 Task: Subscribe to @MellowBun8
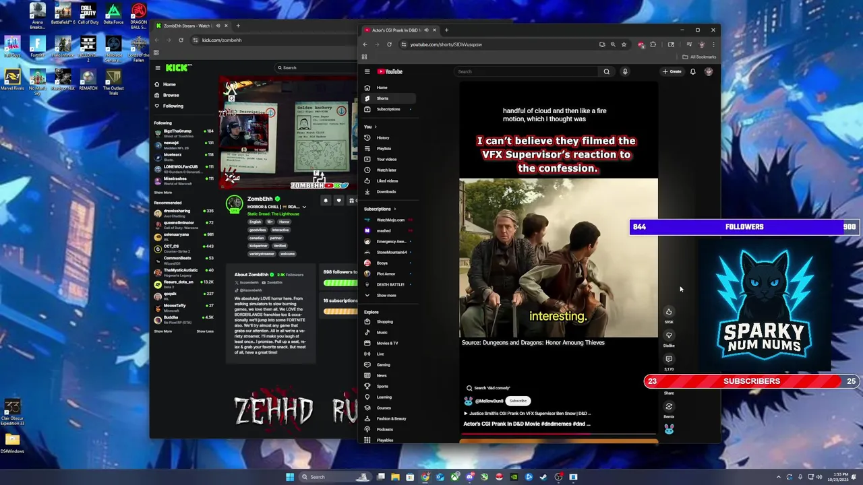[x=518, y=401]
